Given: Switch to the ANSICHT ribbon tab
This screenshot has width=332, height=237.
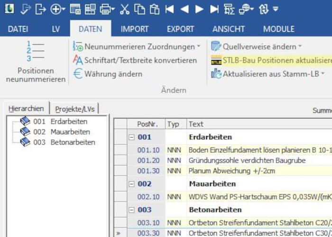Looking at the screenshot, I should click(x=229, y=29).
